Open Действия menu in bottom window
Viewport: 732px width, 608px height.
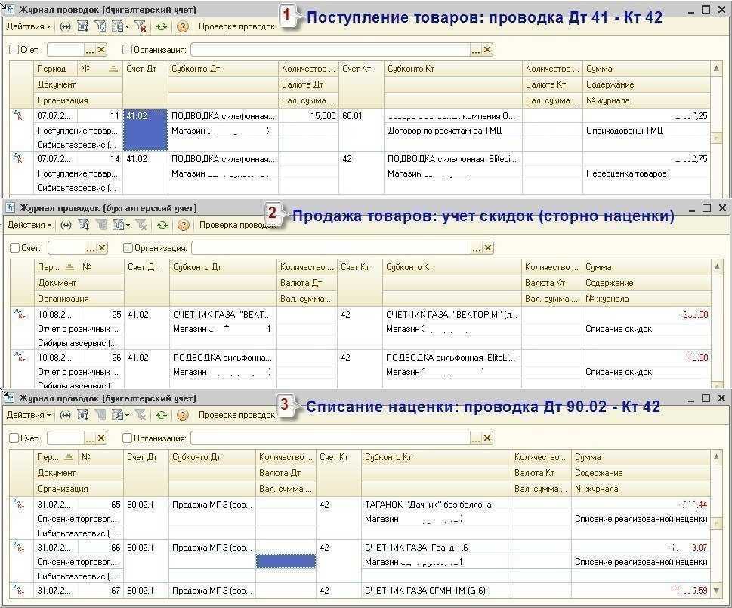(29, 415)
